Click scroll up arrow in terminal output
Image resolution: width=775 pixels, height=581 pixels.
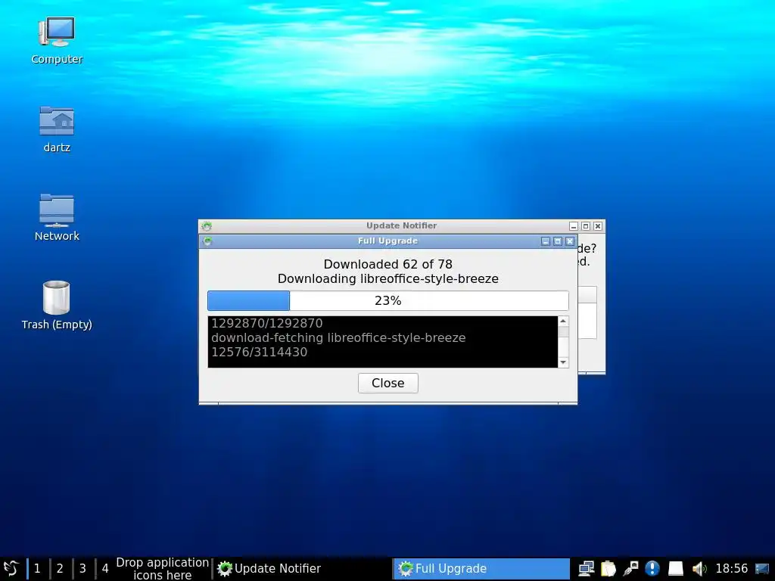pos(563,321)
